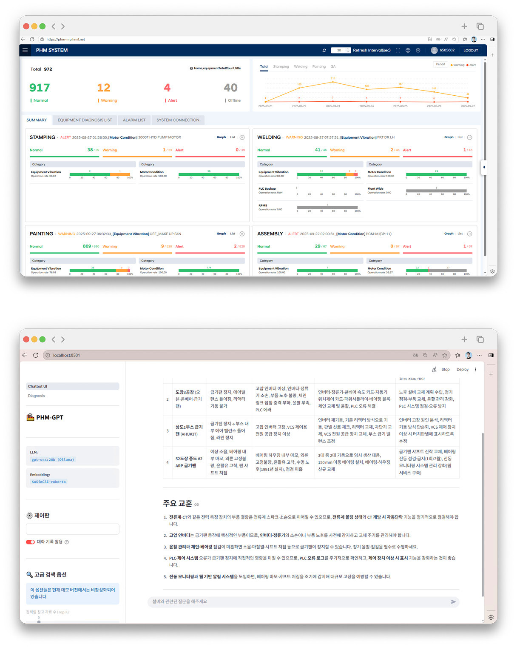Switch the Welding panel to List view
517x647 pixels.
coord(460,137)
